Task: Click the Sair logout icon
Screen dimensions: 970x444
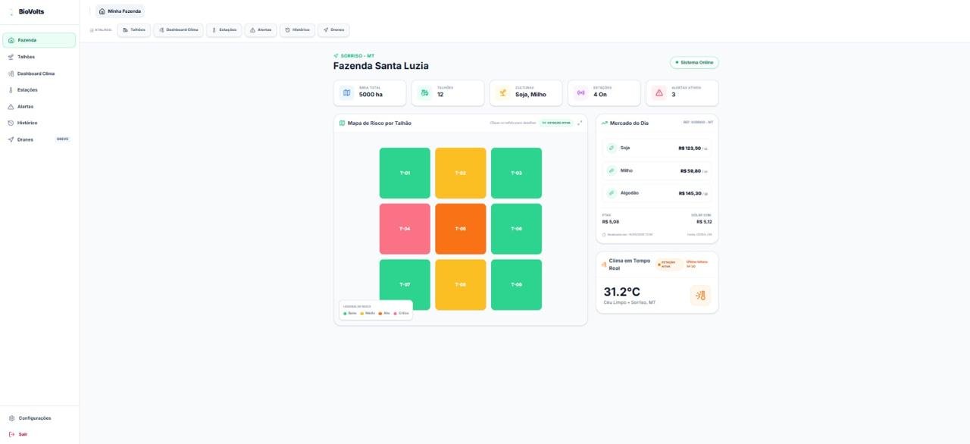Action: (x=11, y=434)
